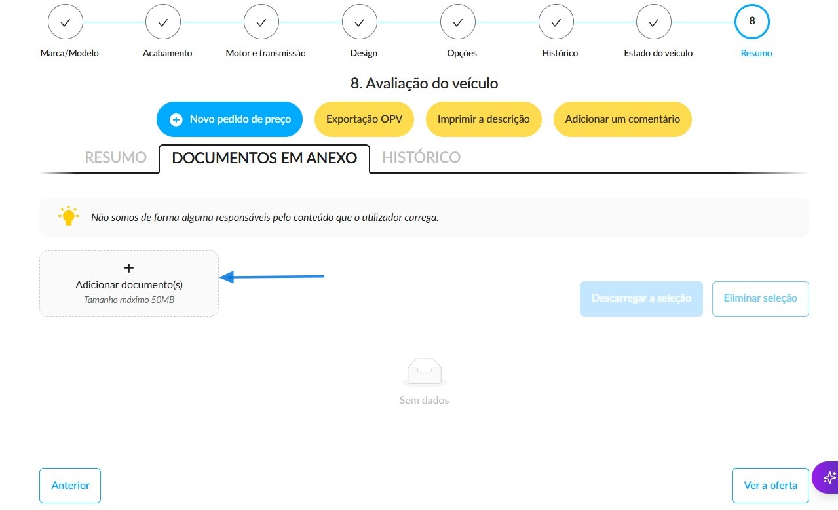Image resolution: width=838 pixels, height=510 pixels.
Task: Go to the Acabamento step circle
Action: (x=163, y=22)
